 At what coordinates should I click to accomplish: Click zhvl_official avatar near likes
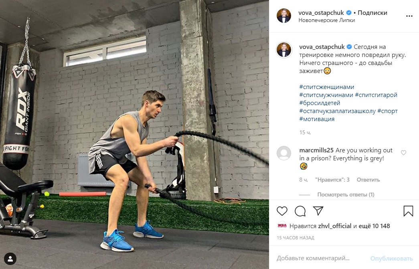coord(282,226)
